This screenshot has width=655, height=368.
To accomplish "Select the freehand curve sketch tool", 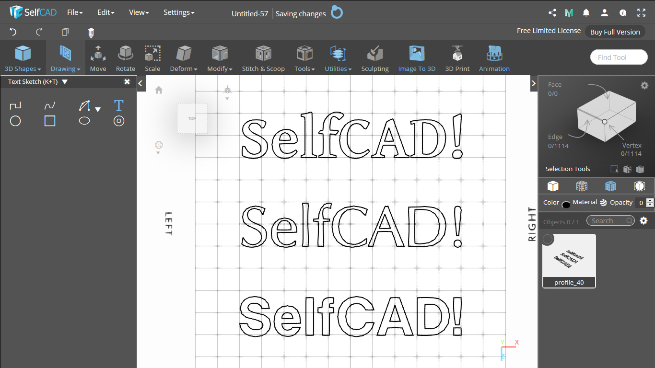I will click(x=50, y=105).
